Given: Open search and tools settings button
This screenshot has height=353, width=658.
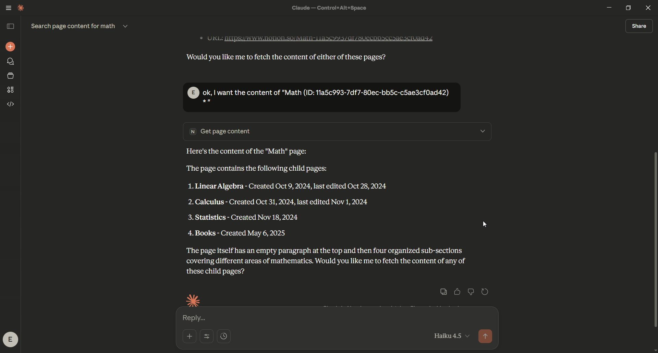Looking at the screenshot, I should point(207,336).
